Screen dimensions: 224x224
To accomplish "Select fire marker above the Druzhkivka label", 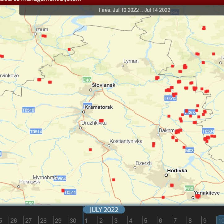I will point(101,121).
